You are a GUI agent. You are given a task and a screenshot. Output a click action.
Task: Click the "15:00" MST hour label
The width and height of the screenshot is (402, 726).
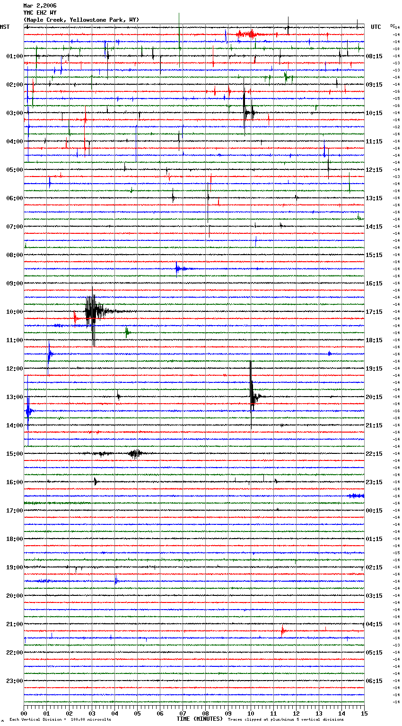pos(15,454)
